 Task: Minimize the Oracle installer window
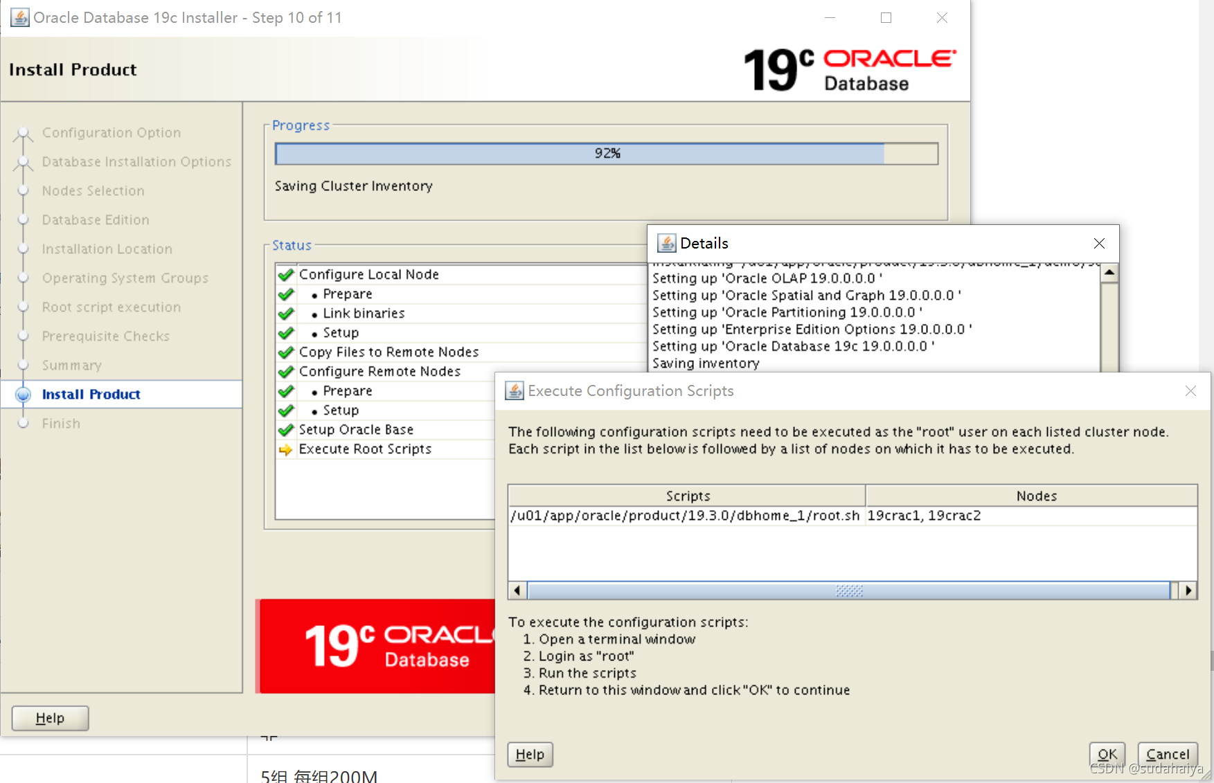[830, 17]
